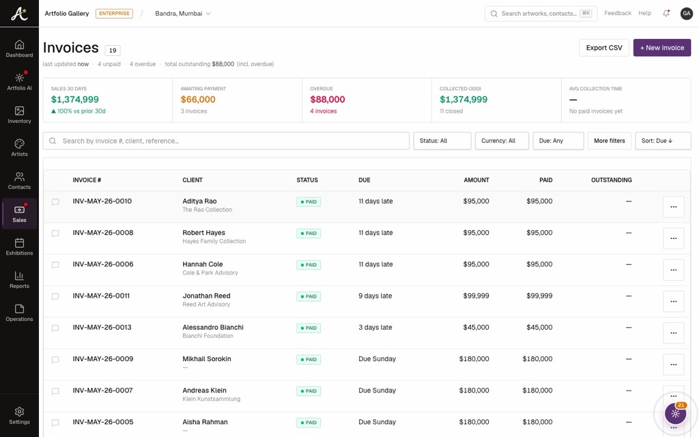Expand Bandra, Mumbai location selector
699x437 pixels.
[183, 14]
